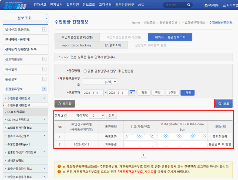Collapse 통관물류정보 menu
This screenshot has width=238, height=180.
(44, 89)
